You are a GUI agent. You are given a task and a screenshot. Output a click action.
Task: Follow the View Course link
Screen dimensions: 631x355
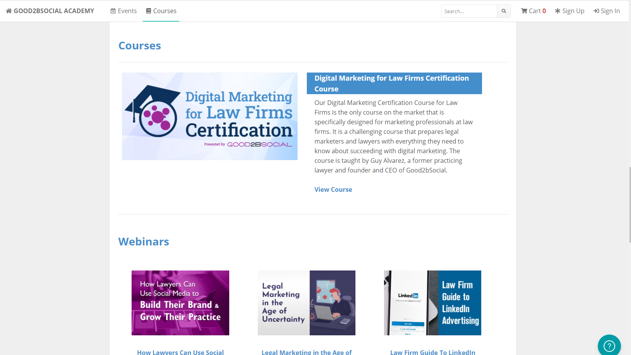(333, 189)
